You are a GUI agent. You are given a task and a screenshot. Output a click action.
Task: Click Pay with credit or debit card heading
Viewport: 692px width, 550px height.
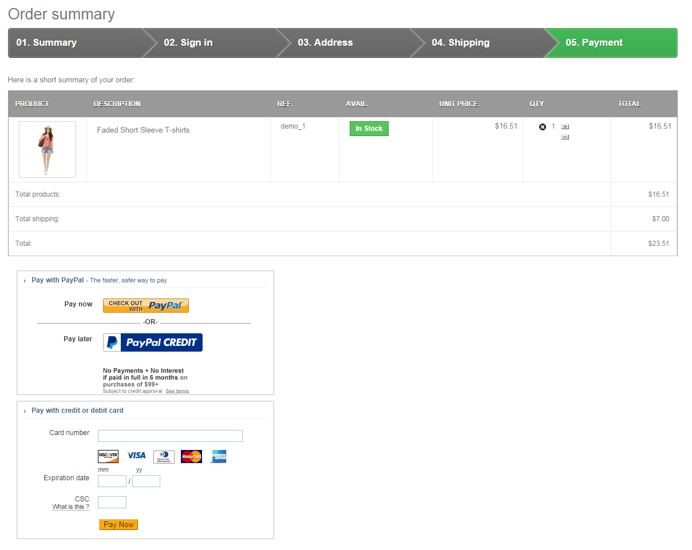[x=77, y=410]
